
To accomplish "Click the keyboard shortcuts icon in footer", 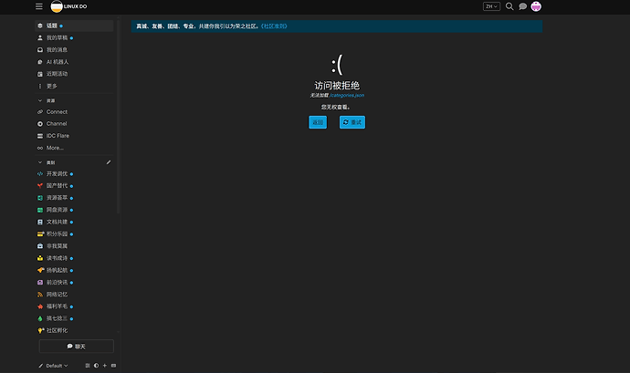I will tap(114, 366).
